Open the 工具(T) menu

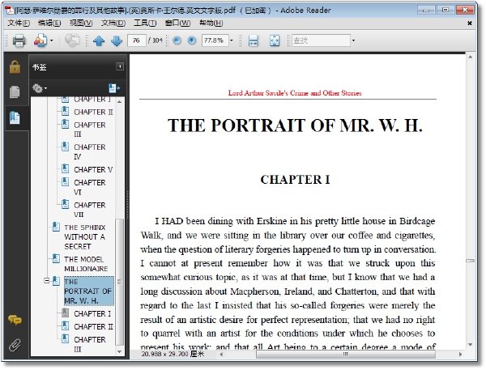point(145,23)
